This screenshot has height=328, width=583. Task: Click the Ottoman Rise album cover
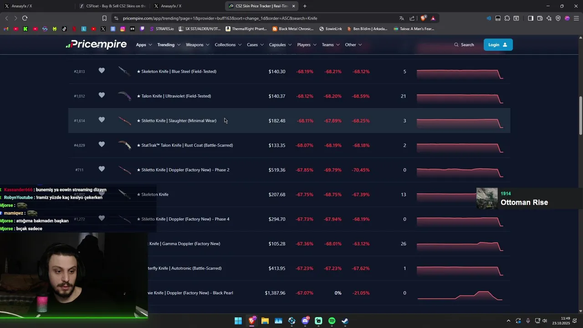(x=487, y=198)
